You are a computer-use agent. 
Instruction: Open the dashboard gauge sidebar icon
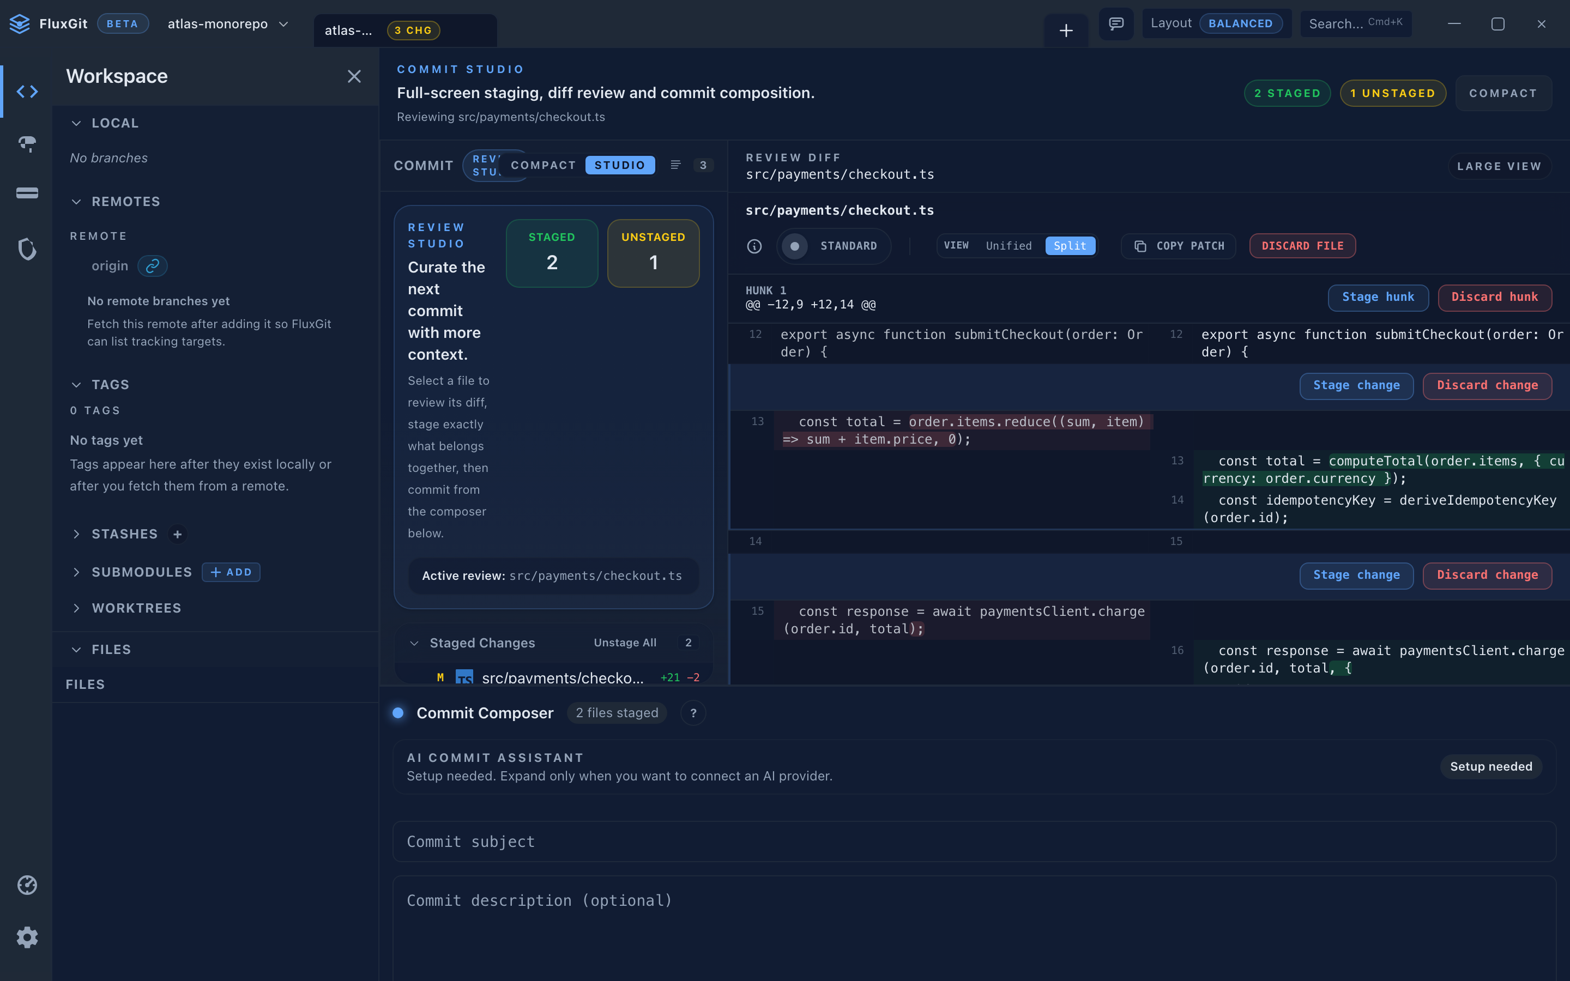coord(27,885)
